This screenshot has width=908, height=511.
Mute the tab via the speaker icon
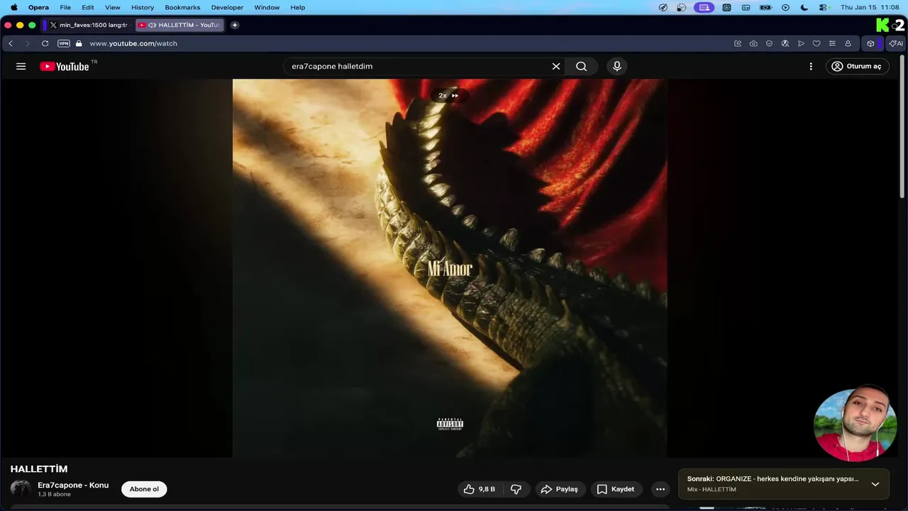pyautogui.click(x=152, y=25)
